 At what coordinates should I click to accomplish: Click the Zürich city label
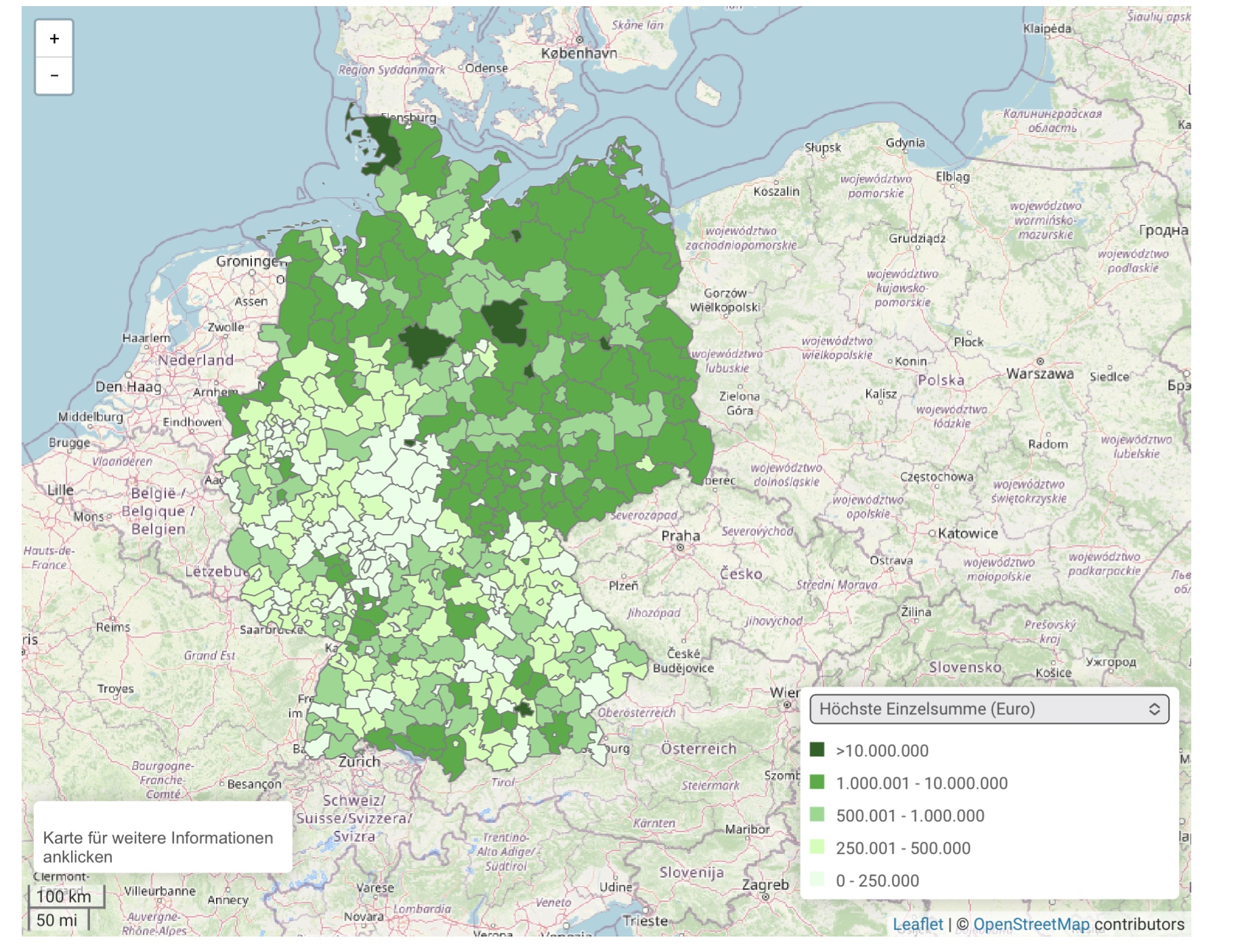[359, 762]
